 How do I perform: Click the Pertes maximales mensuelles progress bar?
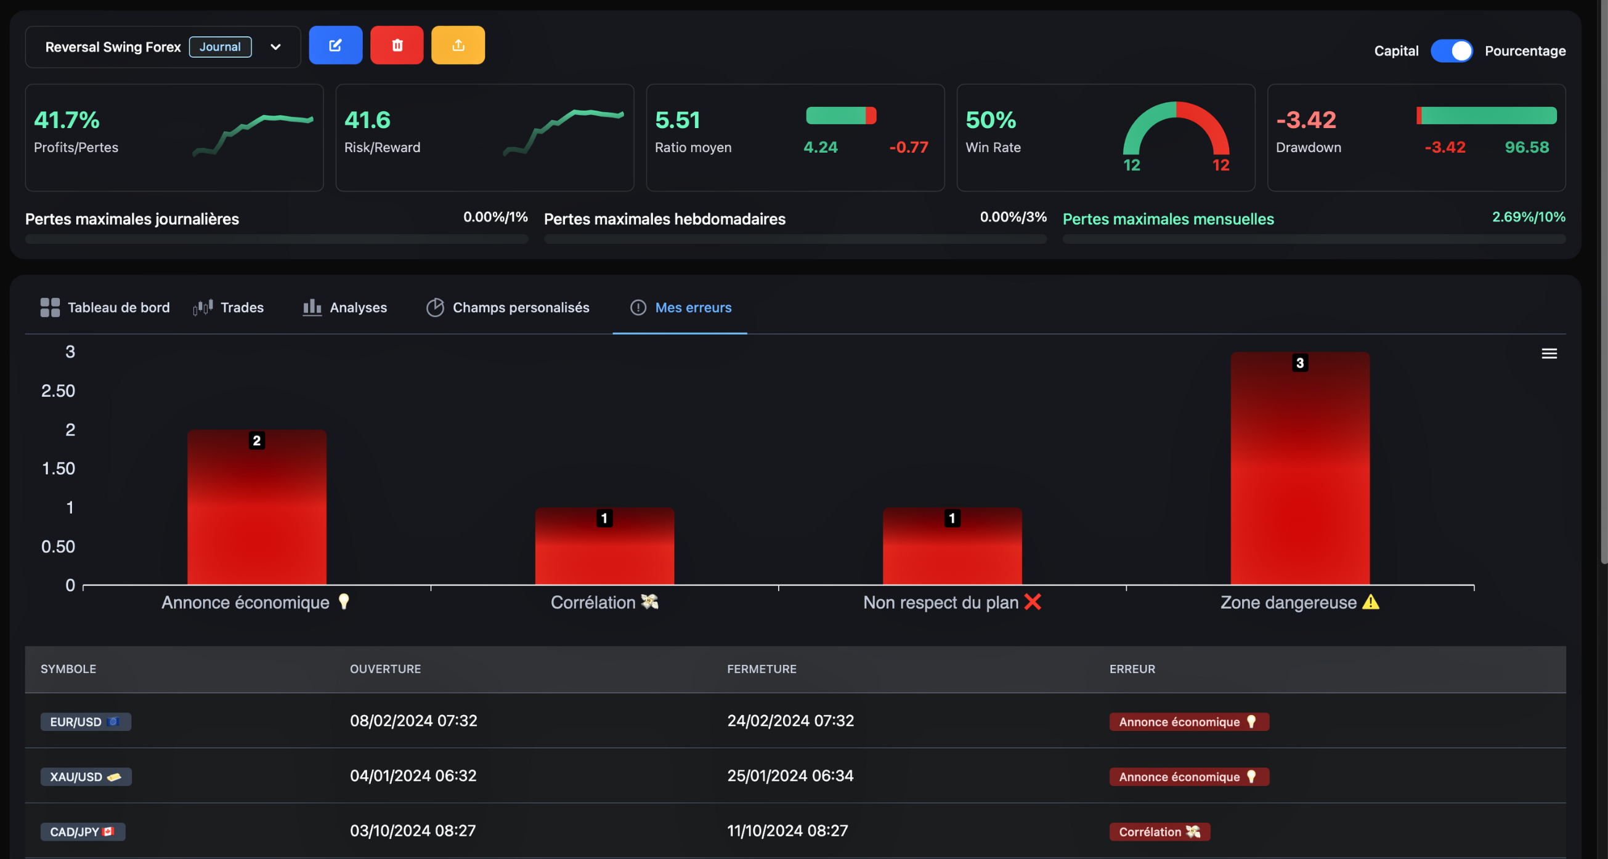click(x=1314, y=239)
